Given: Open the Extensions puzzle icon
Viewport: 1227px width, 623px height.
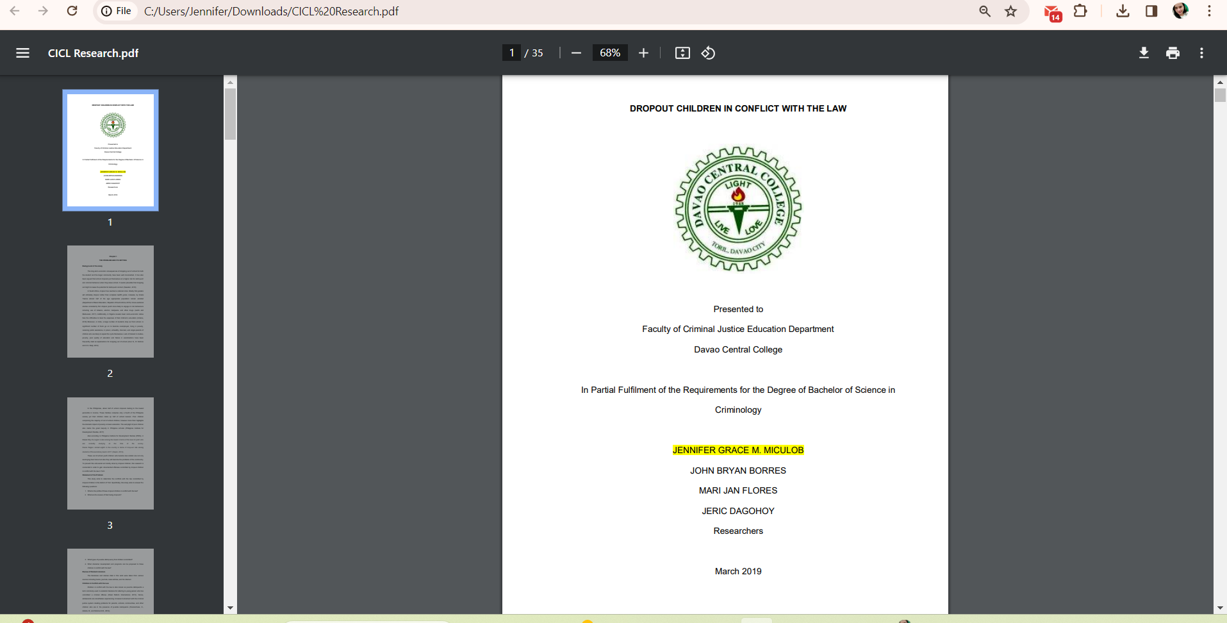Looking at the screenshot, I should pos(1080,11).
